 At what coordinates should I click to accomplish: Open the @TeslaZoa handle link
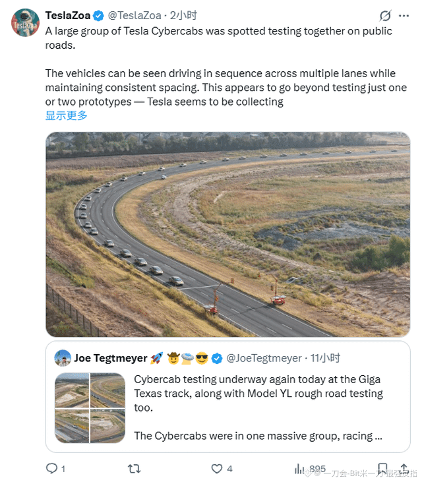pos(135,15)
